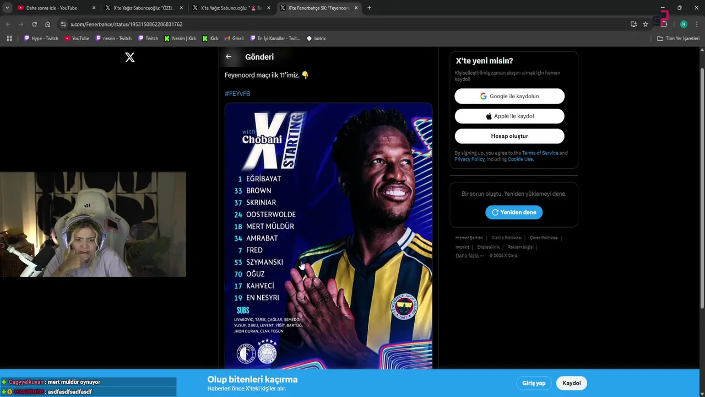Click 'Kaydol' in bottom banner

coord(571,383)
